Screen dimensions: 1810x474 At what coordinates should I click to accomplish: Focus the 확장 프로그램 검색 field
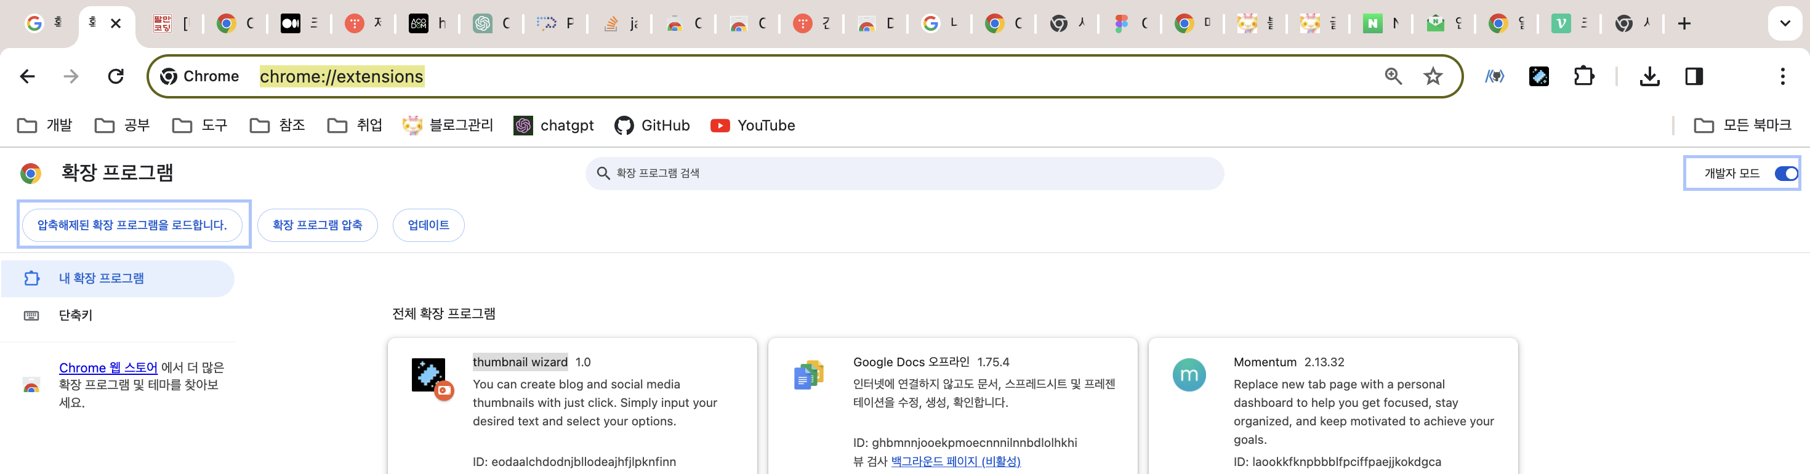point(904,174)
